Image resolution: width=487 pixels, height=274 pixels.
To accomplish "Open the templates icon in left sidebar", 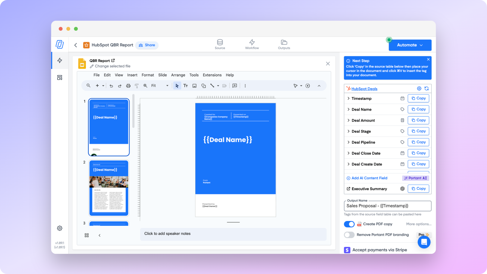I will [x=60, y=78].
